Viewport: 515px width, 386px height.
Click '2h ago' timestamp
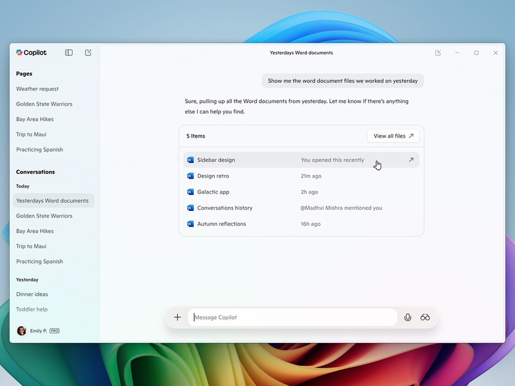(309, 192)
